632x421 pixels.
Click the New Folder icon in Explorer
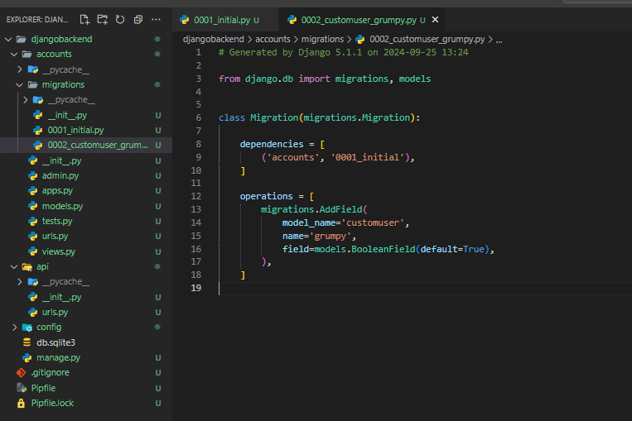pyautogui.click(x=103, y=19)
